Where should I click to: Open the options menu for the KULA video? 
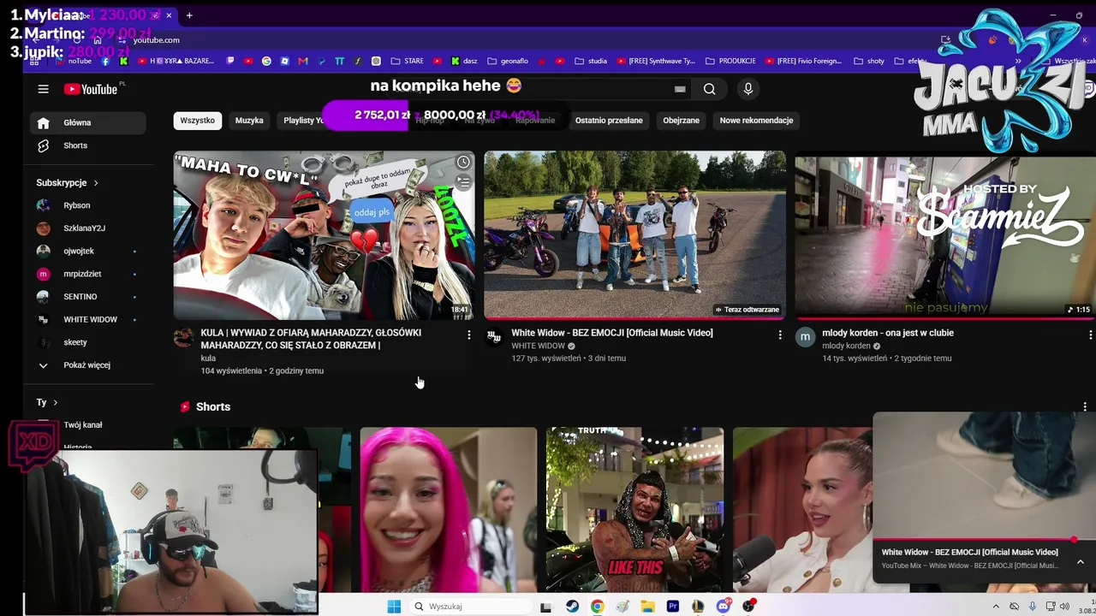coord(468,335)
